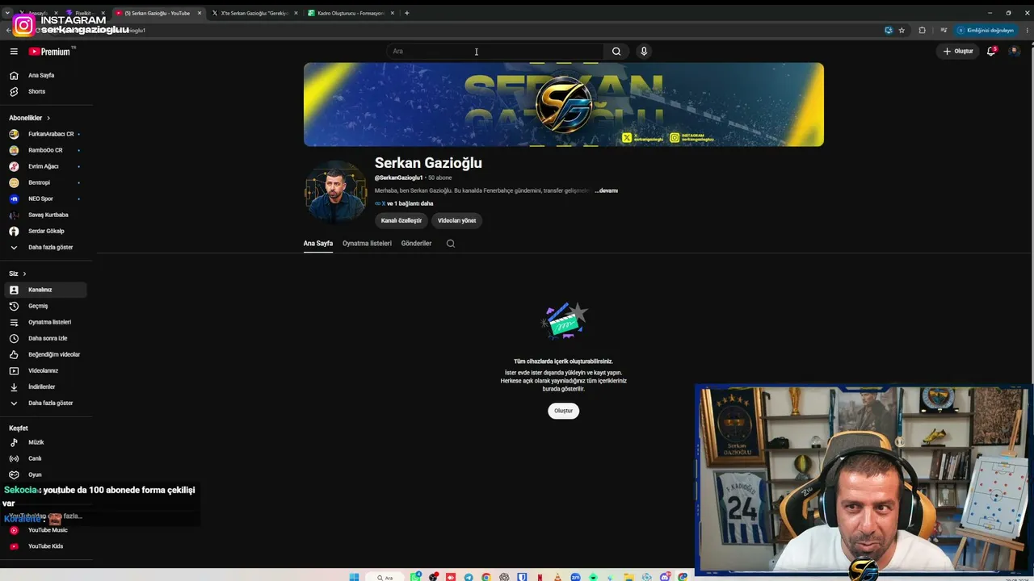Open Serdar Gökalp subscription channel
The height and width of the screenshot is (581, 1034).
point(46,231)
